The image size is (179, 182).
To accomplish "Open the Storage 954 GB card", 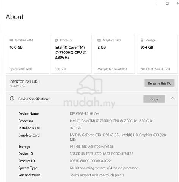I will pos(157,54).
